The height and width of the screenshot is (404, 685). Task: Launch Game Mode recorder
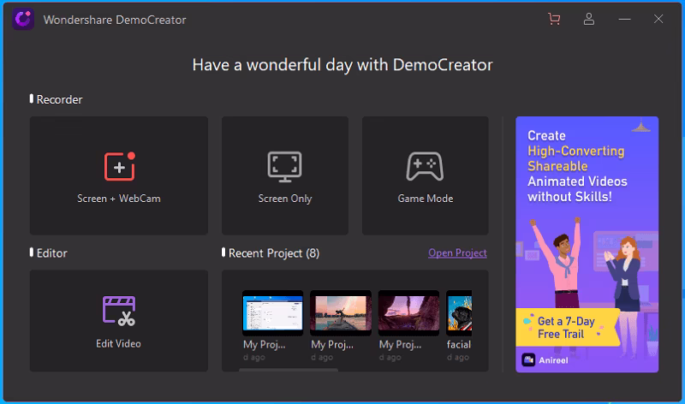tap(425, 175)
